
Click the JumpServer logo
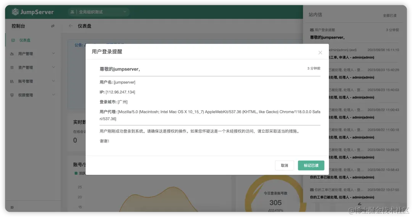coord(33,12)
